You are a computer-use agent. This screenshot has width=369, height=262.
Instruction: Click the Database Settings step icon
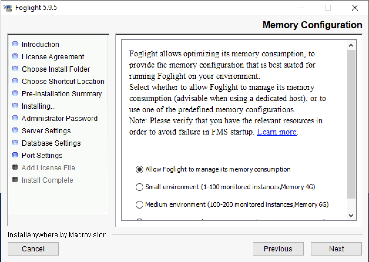[15, 142]
